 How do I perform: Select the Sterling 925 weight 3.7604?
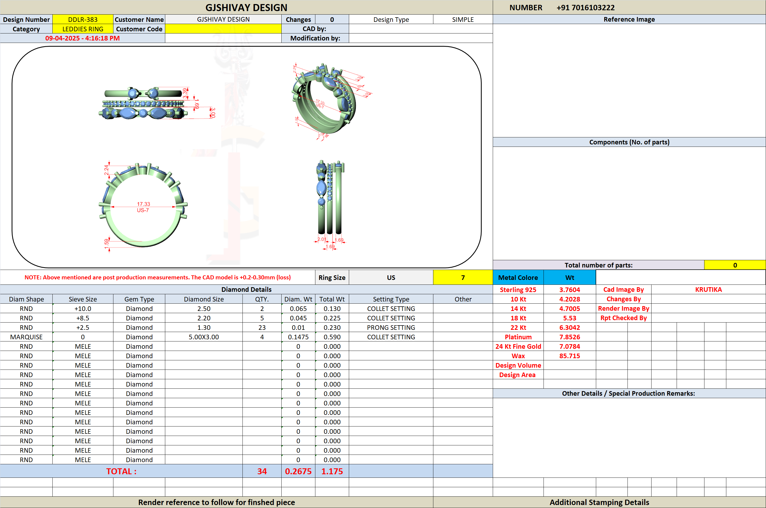click(x=569, y=290)
